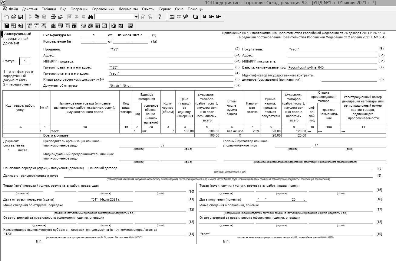Create cash order via ПКО icon

click(44, 26)
